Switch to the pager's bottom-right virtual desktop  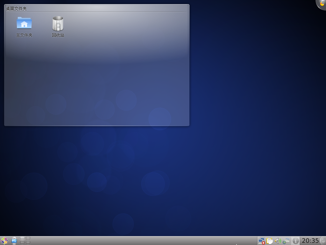tap(28, 243)
